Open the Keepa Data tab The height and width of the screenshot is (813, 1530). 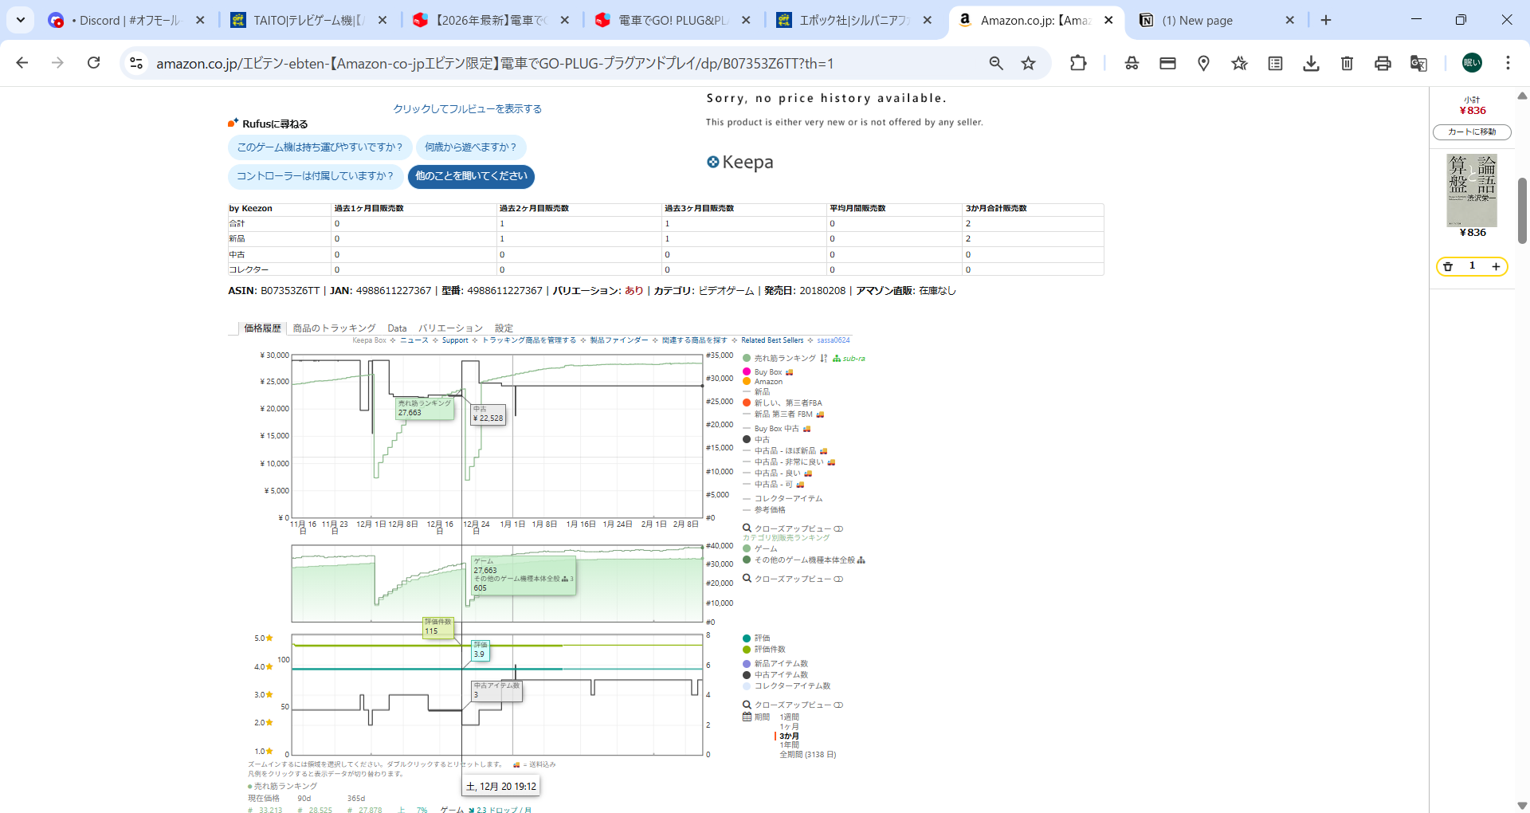click(397, 328)
